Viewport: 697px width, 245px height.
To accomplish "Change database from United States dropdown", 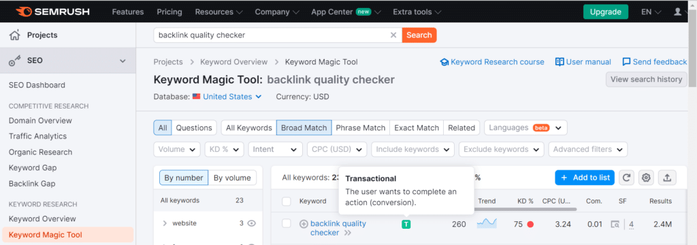I will coord(232,96).
